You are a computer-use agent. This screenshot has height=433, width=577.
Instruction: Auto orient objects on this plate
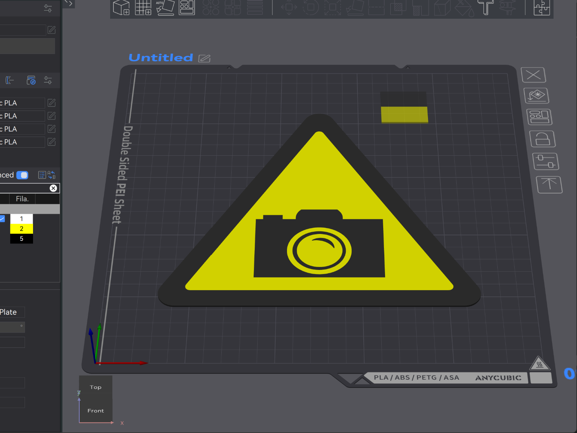[536, 95]
